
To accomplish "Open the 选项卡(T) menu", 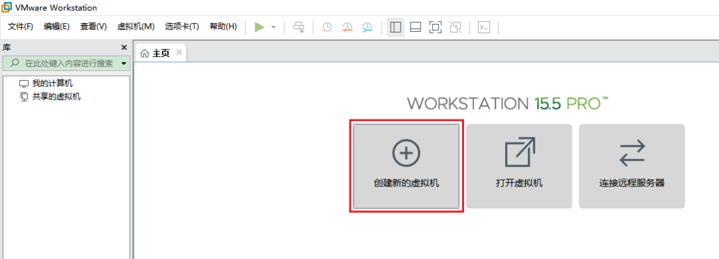I will tap(182, 27).
